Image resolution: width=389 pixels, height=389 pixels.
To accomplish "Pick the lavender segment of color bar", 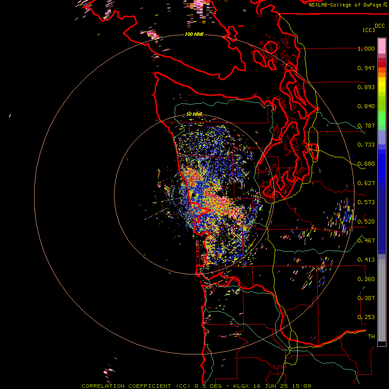I will [382, 137].
